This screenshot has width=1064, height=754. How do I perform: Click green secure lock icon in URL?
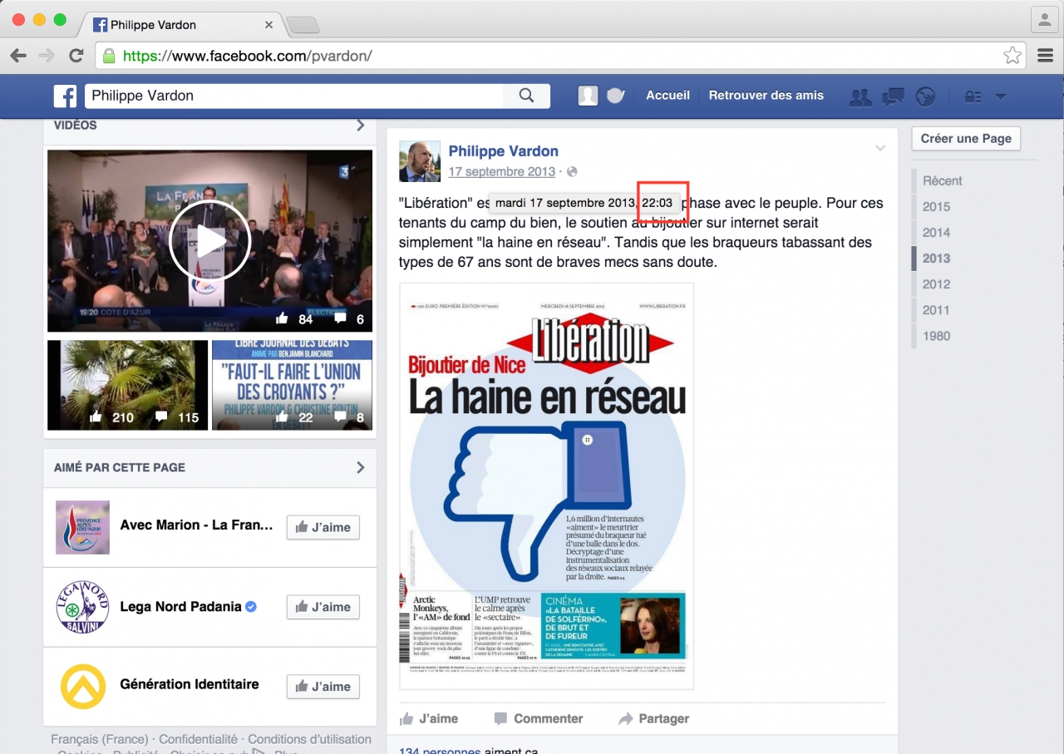(109, 56)
